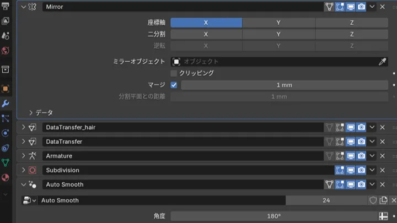This screenshot has height=223, width=397.
Task: Click the ミラーオブジェクト object field
Action: tap(275, 62)
